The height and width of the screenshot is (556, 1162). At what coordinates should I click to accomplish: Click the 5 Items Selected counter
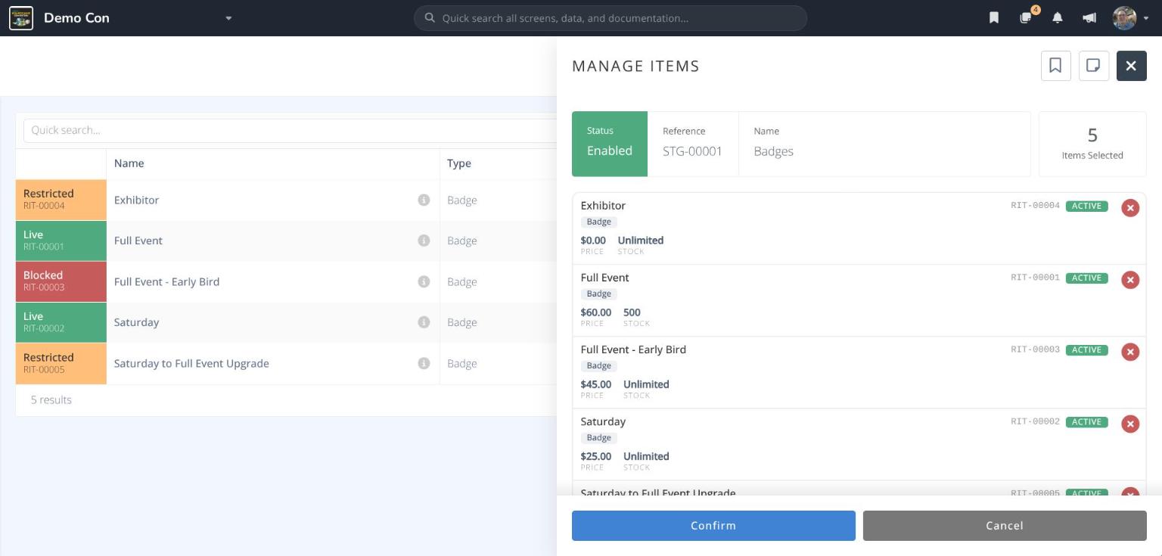[1092, 144]
